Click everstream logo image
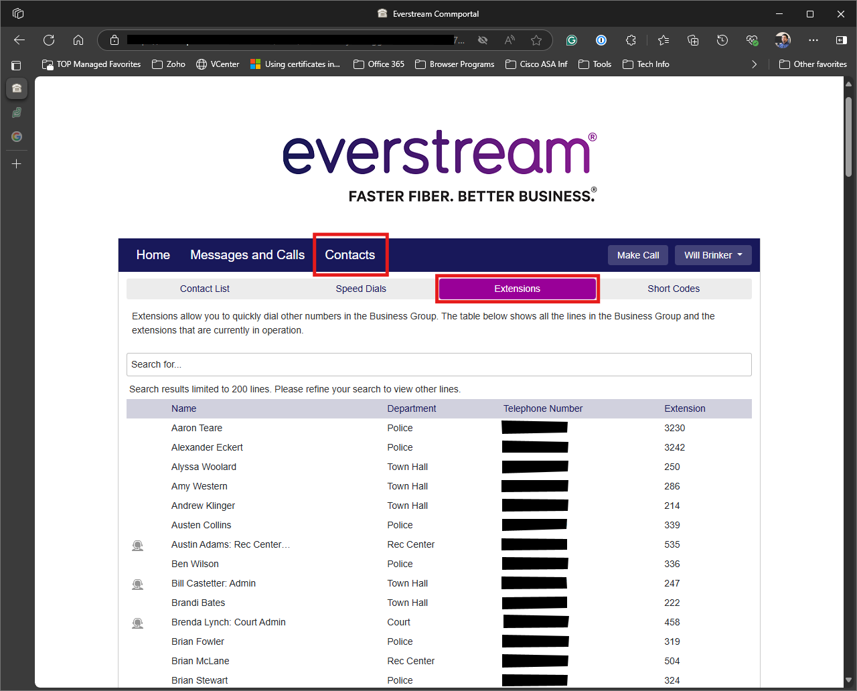Viewport: 857px width, 691px height. [x=439, y=167]
